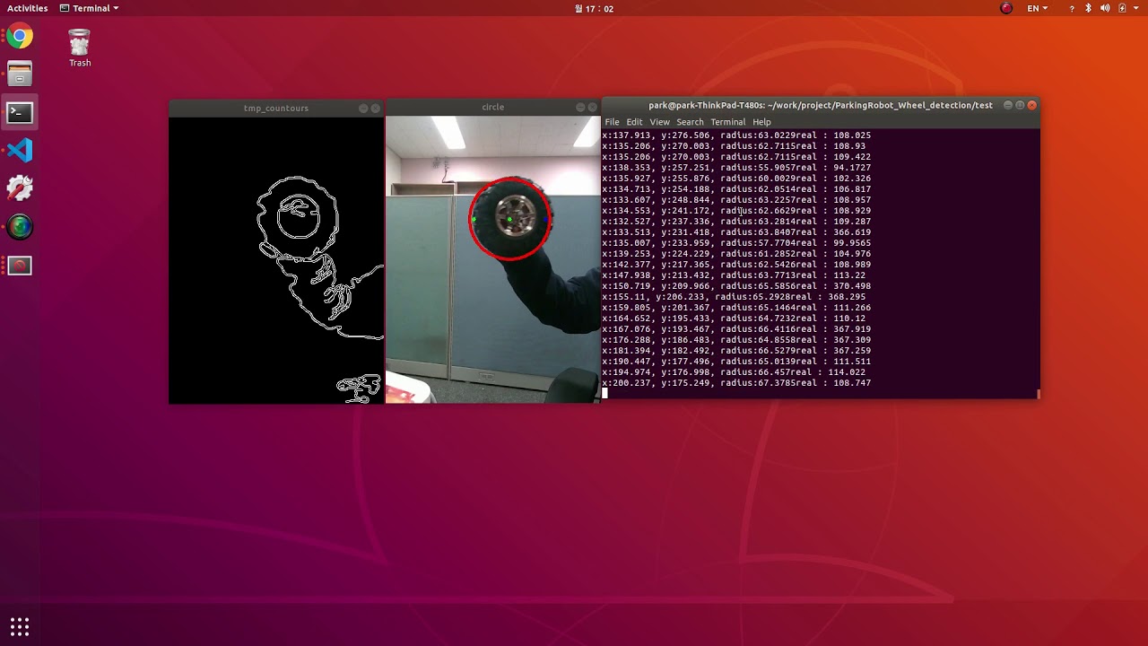The width and height of the screenshot is (1148, 646).
Task: Open the File menu in terminal
Action: (x=612, y=122)
